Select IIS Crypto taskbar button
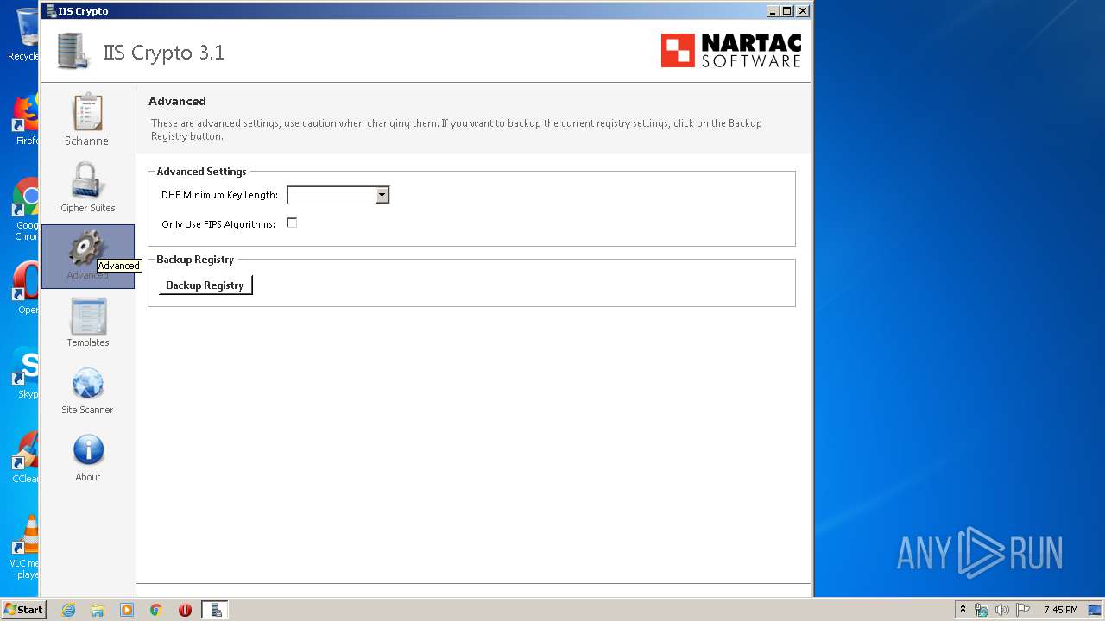The height and width of the screenshot is (621, 1105). [x=215, y=610]
